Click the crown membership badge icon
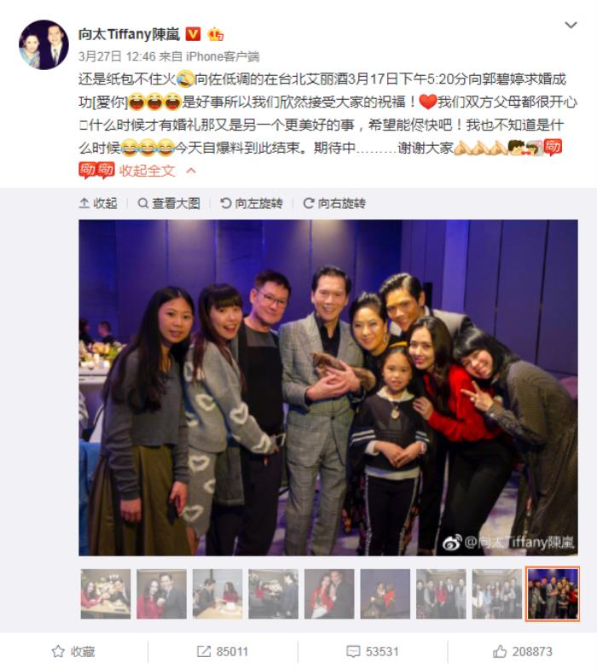Viewport: 597px width, 669px height. (x=215, y=34)
